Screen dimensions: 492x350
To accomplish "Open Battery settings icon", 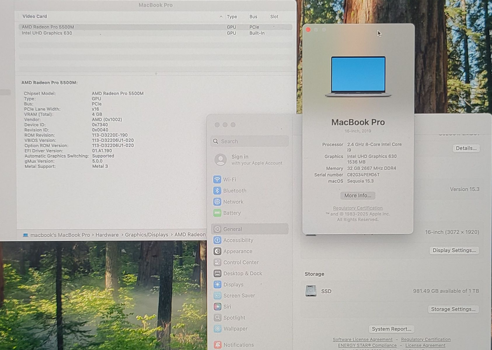I will tap(217, 213).
